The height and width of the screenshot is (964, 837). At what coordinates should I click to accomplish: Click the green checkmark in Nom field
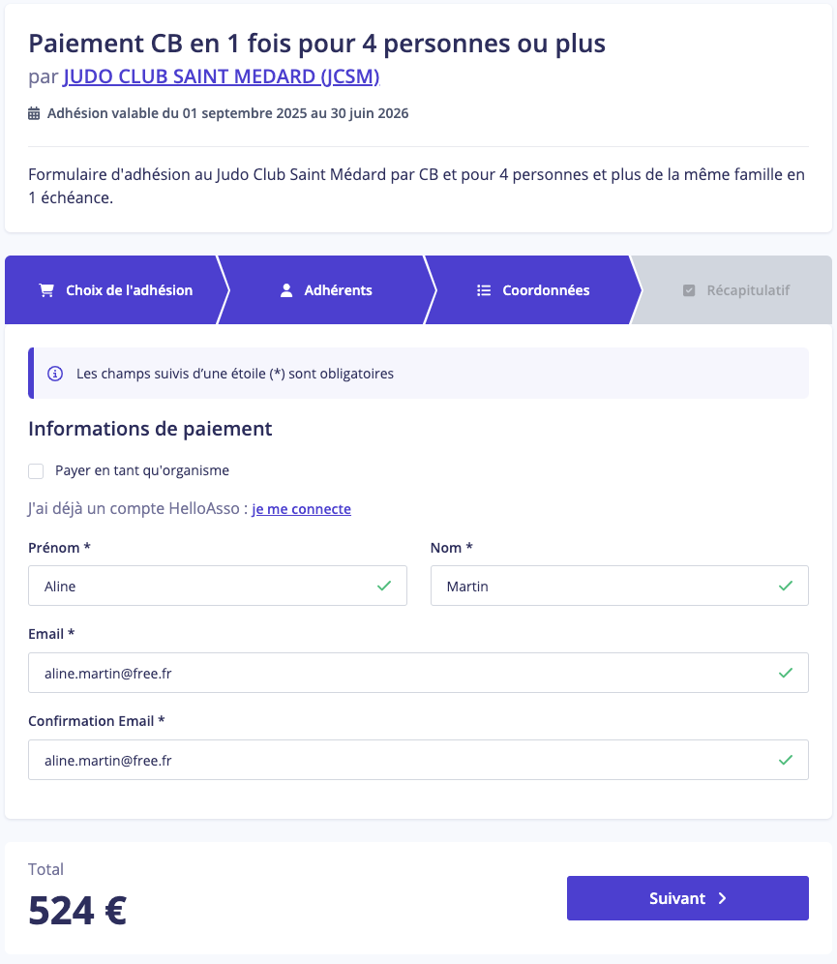[x=786, y=586]
